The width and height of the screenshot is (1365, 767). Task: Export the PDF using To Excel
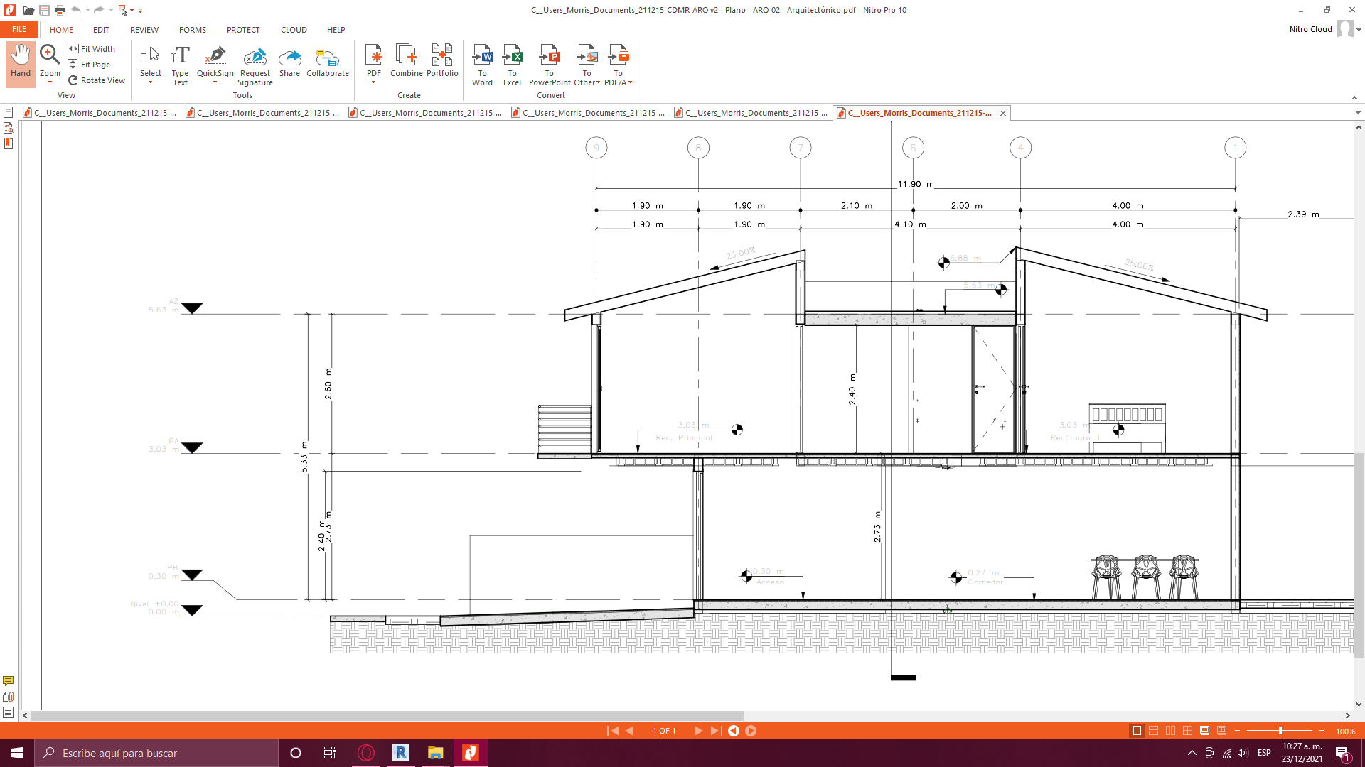coord(513,64)
